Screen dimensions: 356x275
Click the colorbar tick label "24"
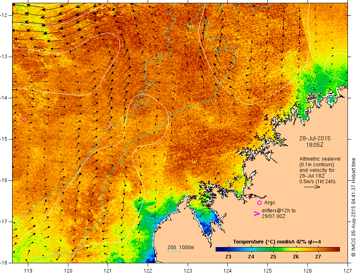point(251,257)
